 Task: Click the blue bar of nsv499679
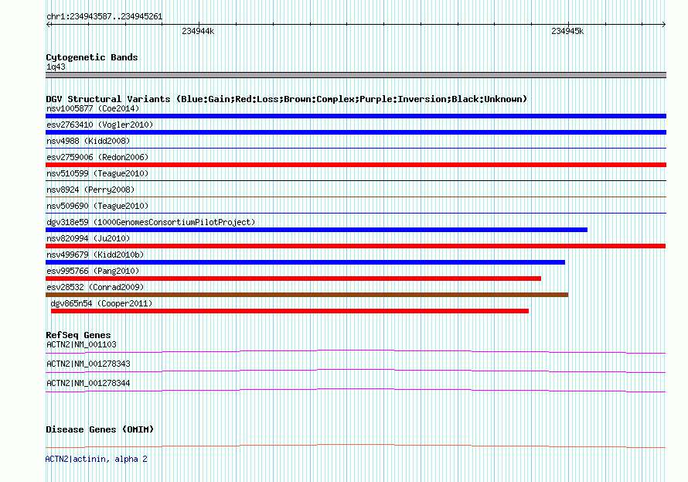(305, 262)
